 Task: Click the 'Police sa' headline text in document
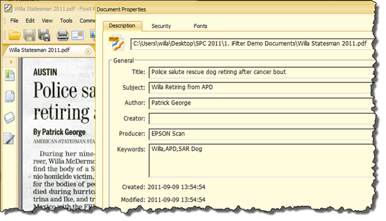[64, 90]
